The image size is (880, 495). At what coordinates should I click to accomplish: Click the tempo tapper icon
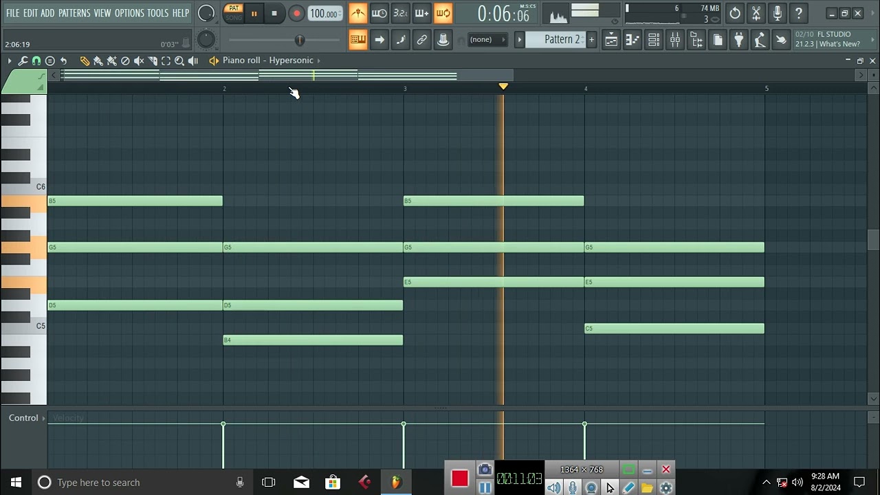point(760,40)
